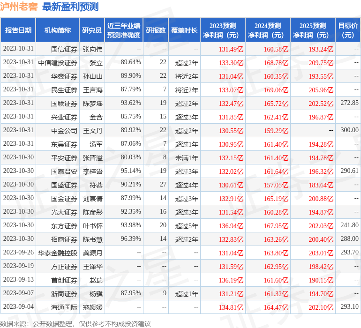
Task: Click the 目标价 column header
Action: [x=348, y=30]
